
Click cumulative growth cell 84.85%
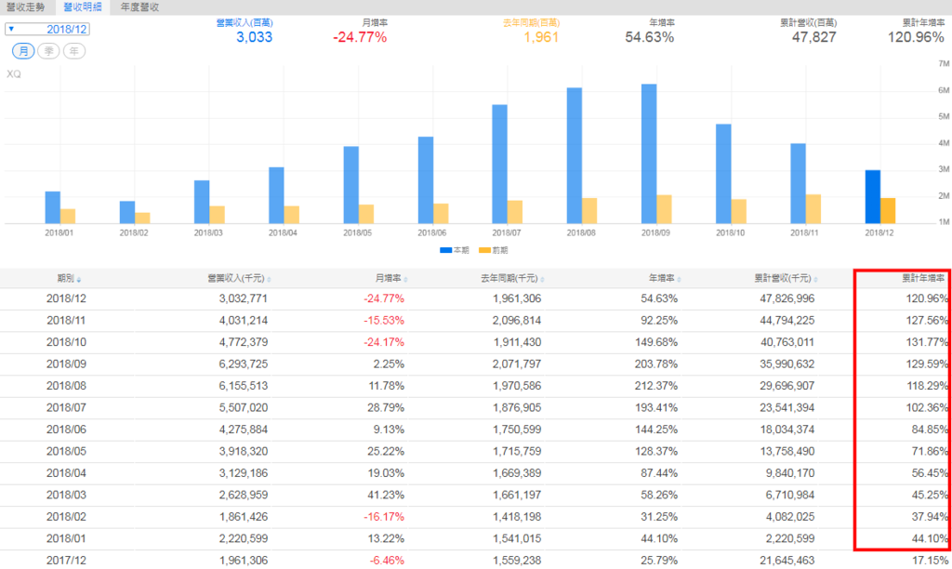930,430
